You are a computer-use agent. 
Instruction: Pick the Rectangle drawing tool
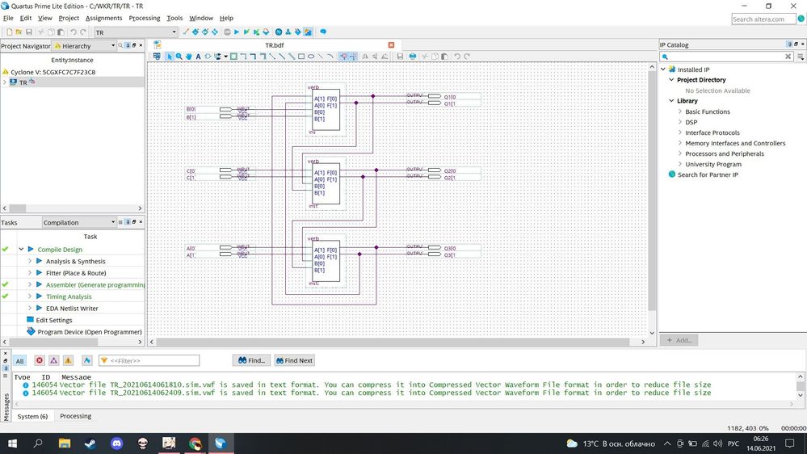click(301, 57)
